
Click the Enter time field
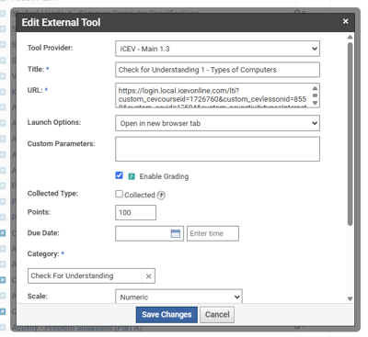(x=213, y=233)
